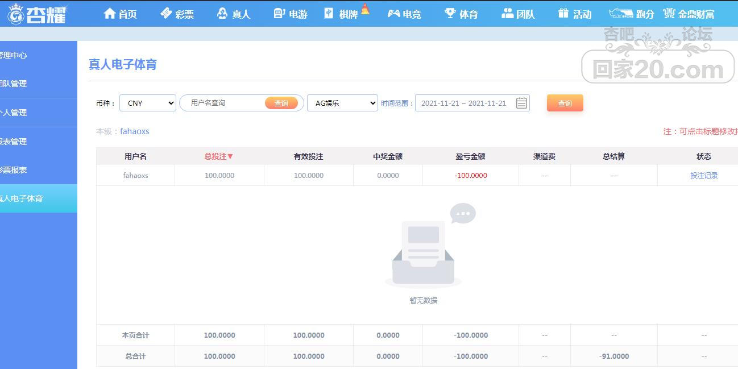
Task: Click the hot badge above 棋牌
Action: (x=365, y=9)
